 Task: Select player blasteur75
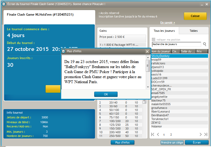[179, 100]
